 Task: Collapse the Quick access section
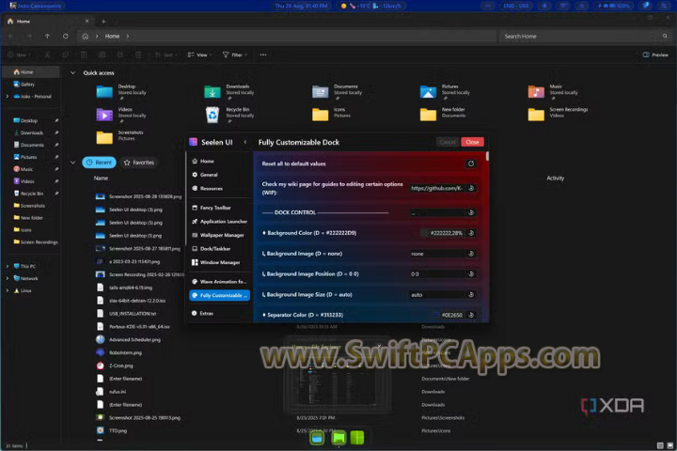pos(72,73)
